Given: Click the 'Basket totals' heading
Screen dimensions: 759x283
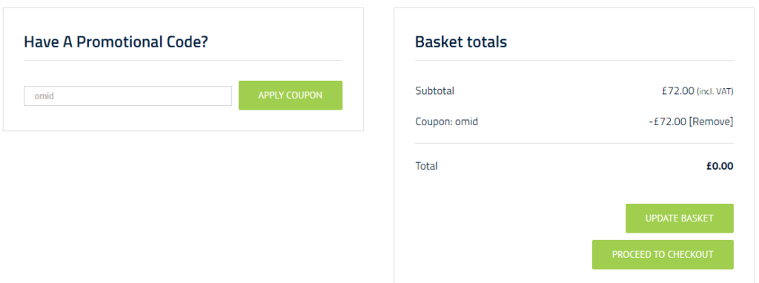Looking at the screenshot, I should click(x=461, y=42).
